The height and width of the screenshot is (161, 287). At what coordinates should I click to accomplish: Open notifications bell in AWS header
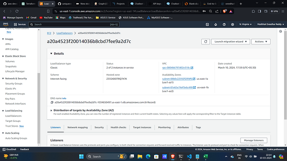(216, 24)
